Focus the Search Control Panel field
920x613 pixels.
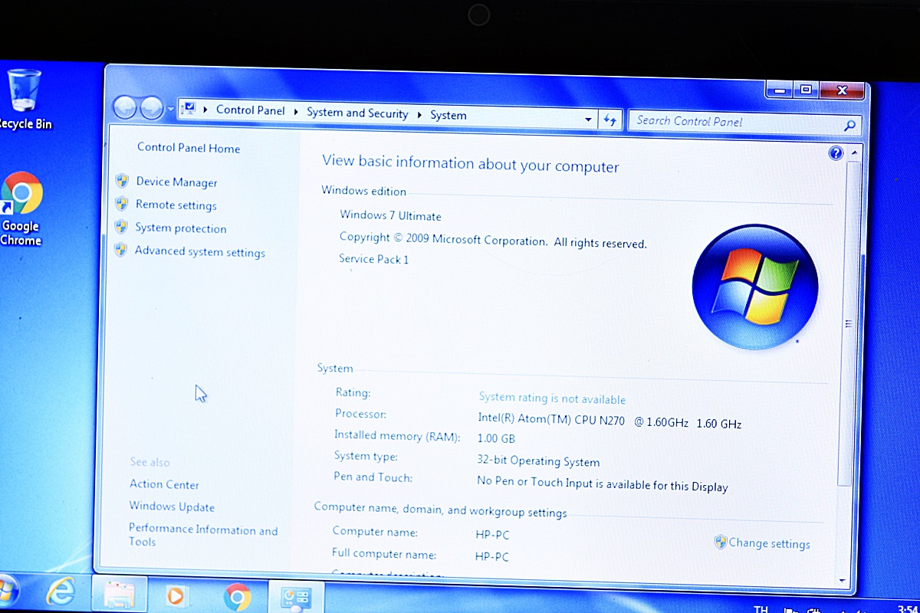[x=744, y=123]
